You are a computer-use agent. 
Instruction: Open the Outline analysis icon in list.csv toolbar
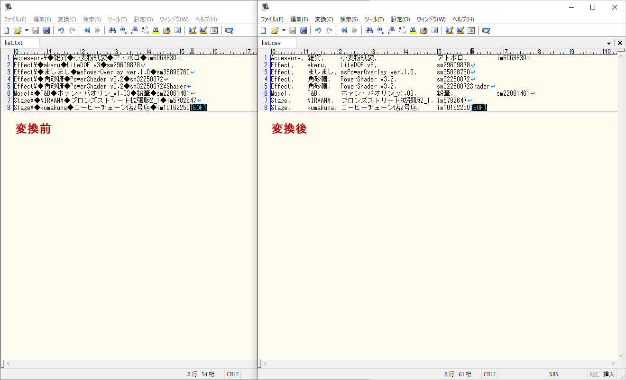point(434,30)
